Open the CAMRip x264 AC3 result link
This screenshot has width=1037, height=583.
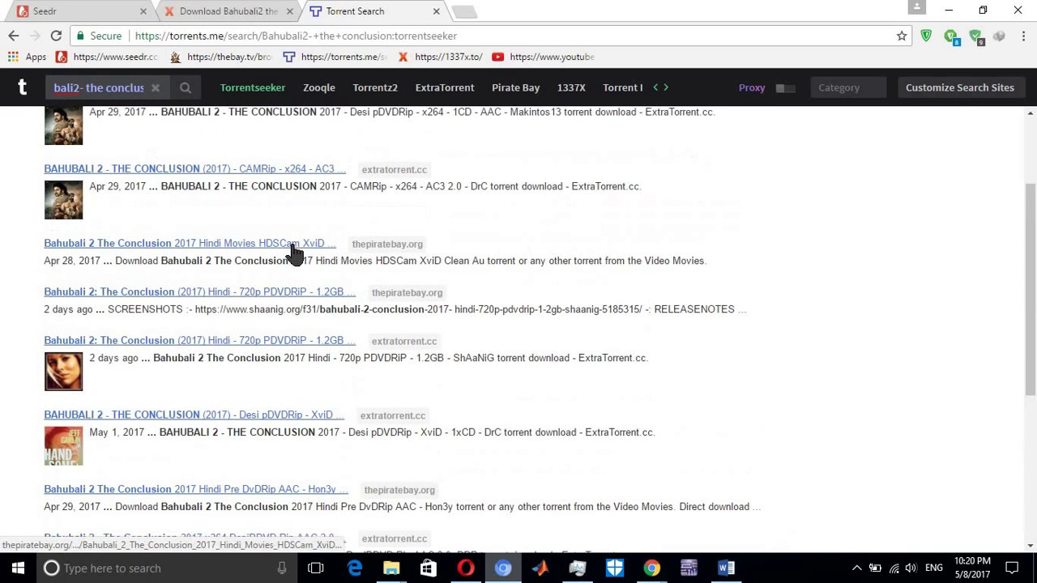[x=194, y=169]
